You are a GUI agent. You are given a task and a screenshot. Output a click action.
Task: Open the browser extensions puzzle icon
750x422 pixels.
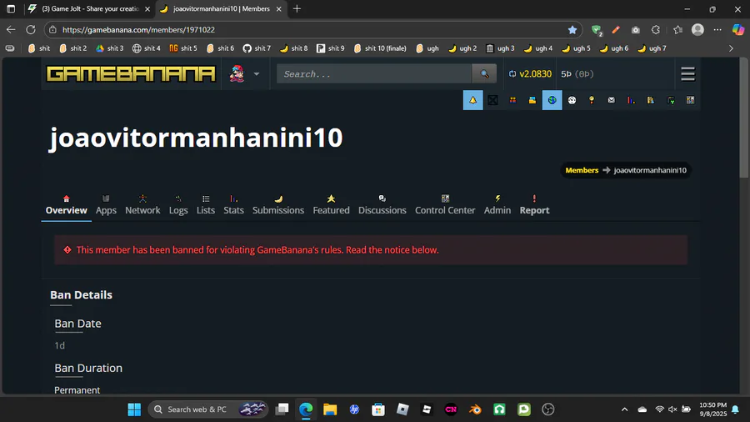655,30
